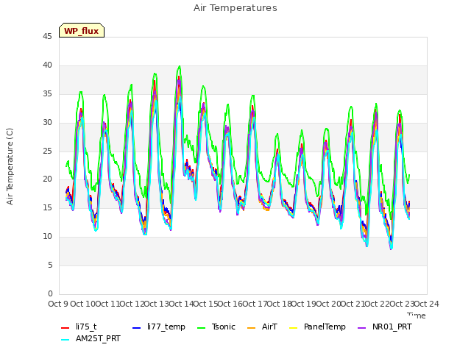Click the 45 y-axis tick label
The height and width of the screenshot is (353, 471).
pyautogui.click(x=47, y=36)
